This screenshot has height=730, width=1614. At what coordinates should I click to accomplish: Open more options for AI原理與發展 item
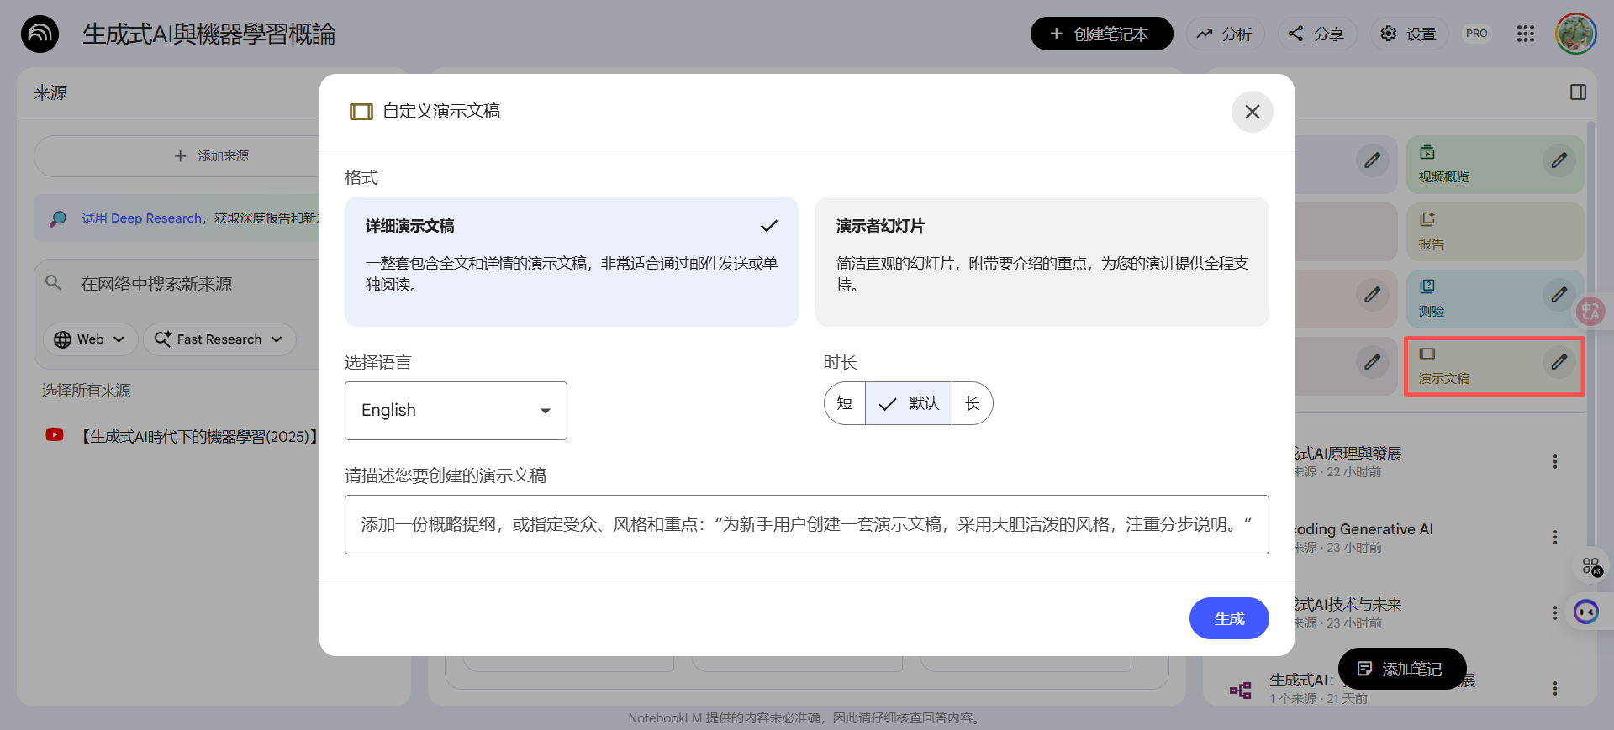click(x=1554, y=461)
